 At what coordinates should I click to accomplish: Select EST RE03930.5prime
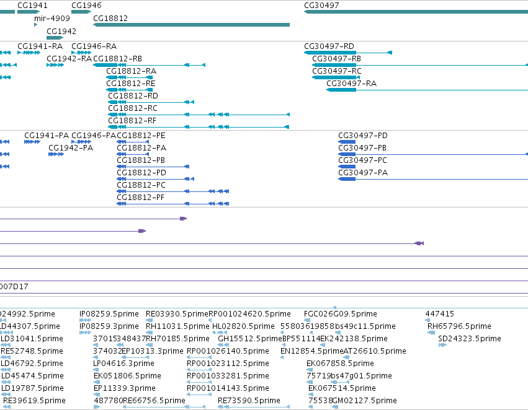(x=177, y=314)
